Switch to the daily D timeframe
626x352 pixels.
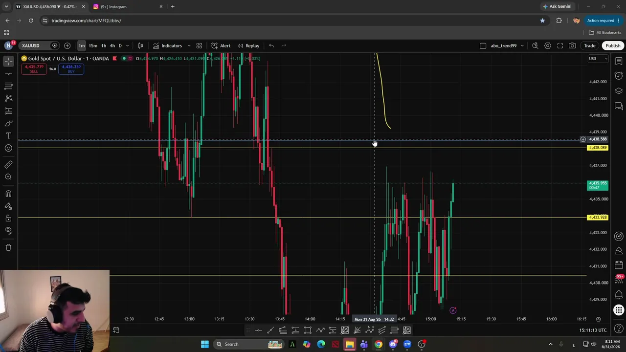click(x=120, y=45)
